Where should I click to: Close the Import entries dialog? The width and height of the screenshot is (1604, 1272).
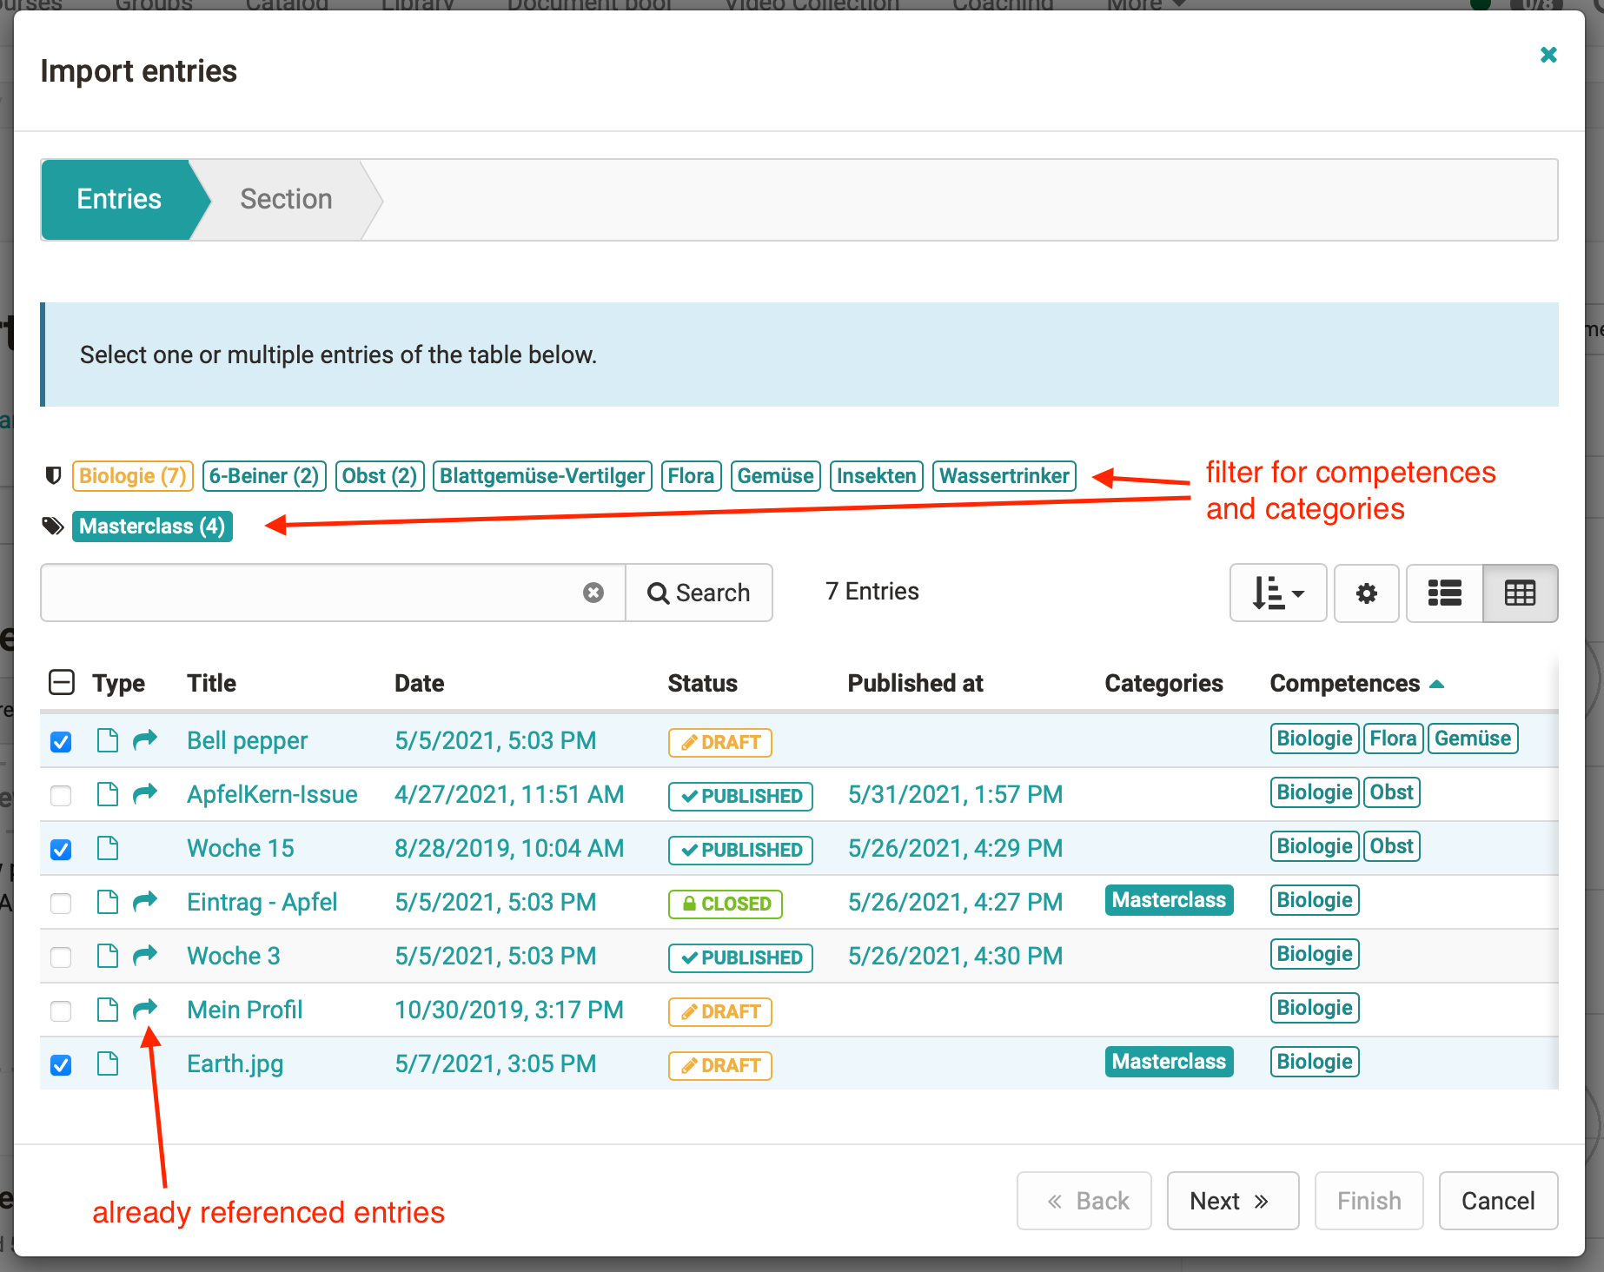pyautogui.click(x=1548, y=56)
